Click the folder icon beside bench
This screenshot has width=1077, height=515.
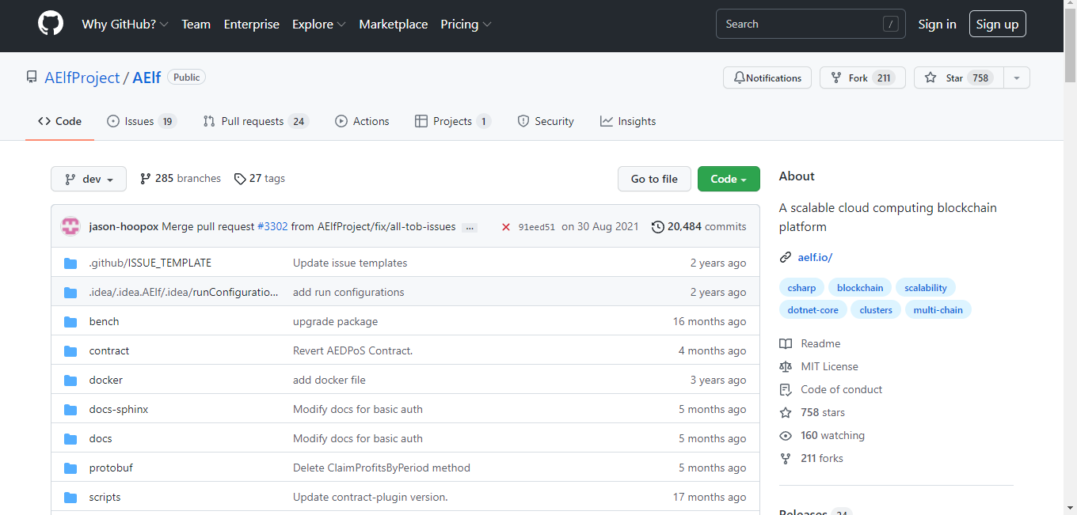pos(70,322)
